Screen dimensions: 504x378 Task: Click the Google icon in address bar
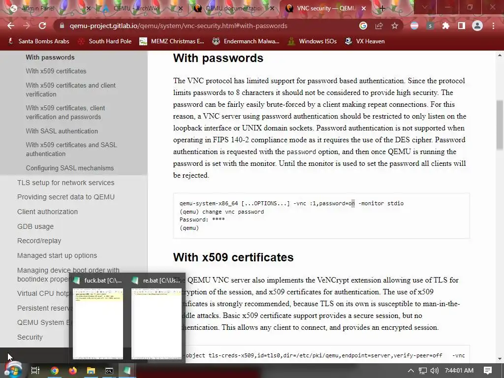pyautogui.click(x=363, y=26)
